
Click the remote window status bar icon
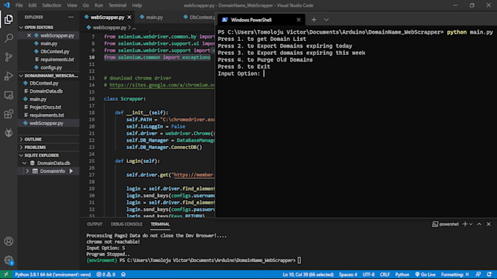(x=6, y=275)
